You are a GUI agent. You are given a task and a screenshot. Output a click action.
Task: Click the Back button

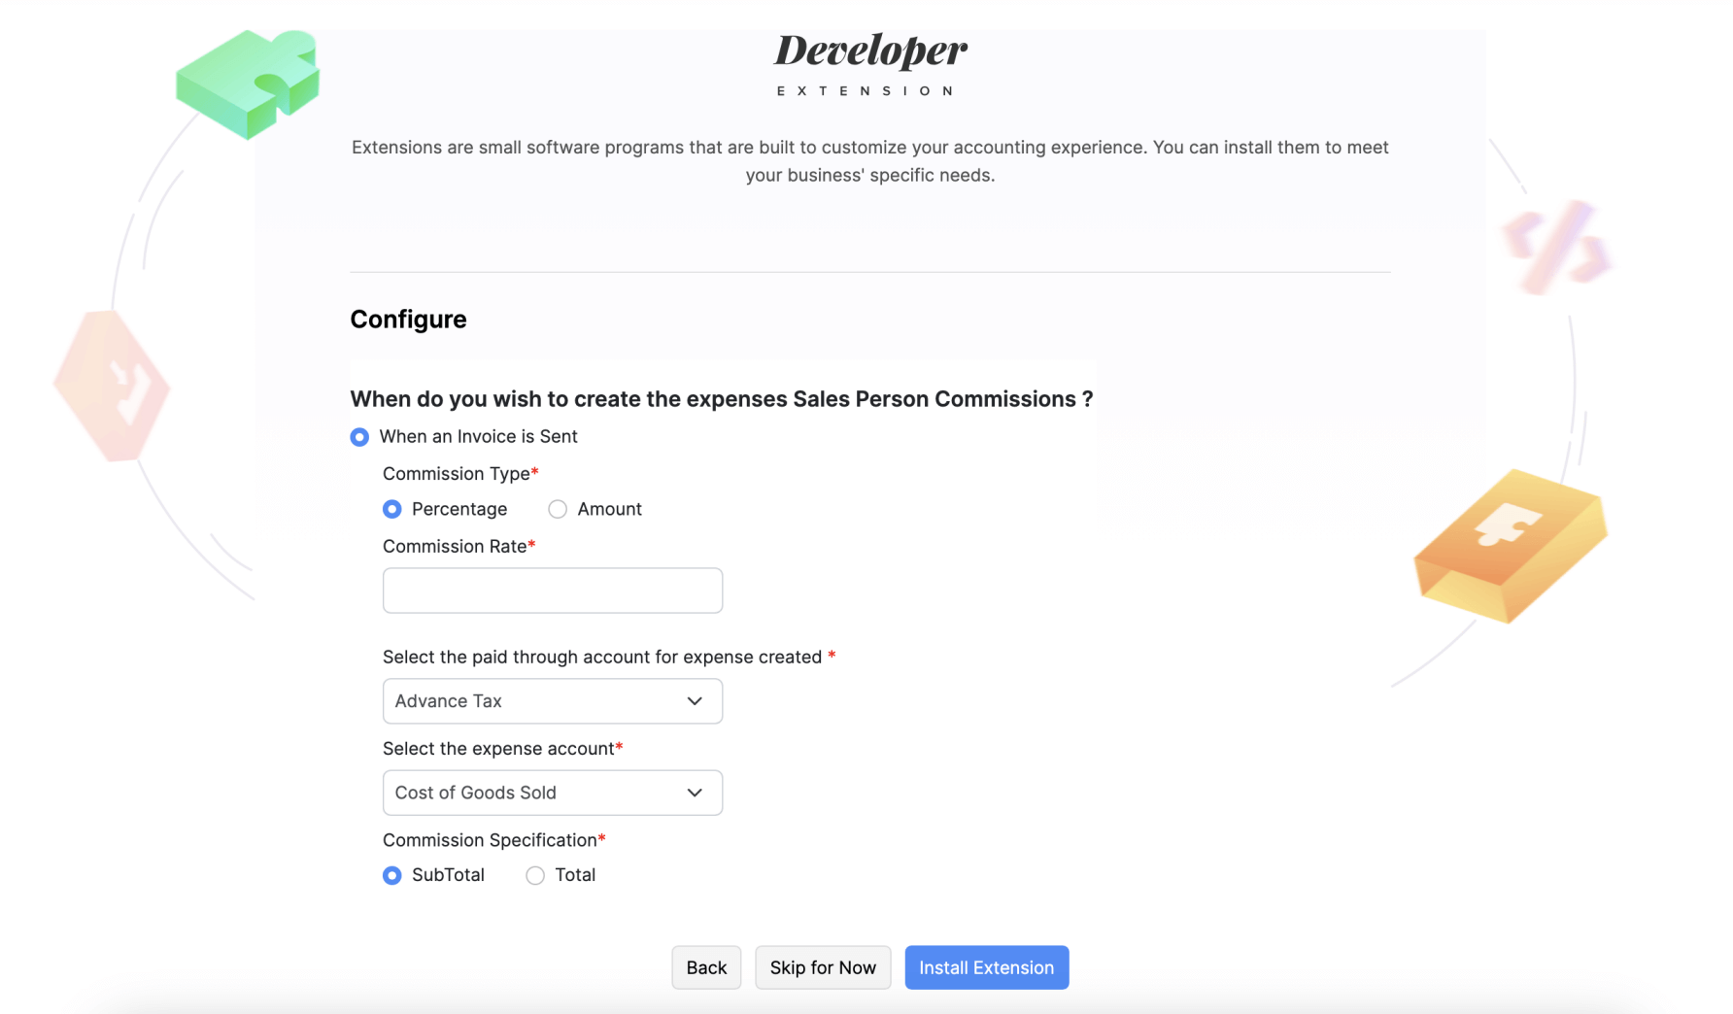coord(706,967)
